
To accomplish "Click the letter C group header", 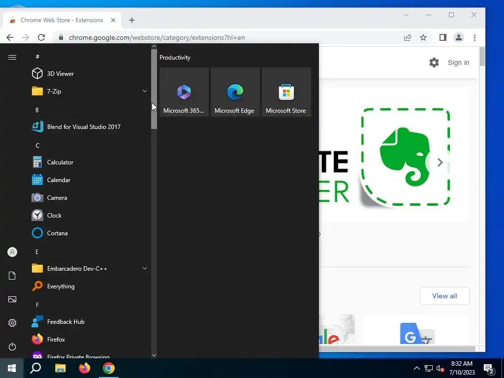I will tap(37, 146).
